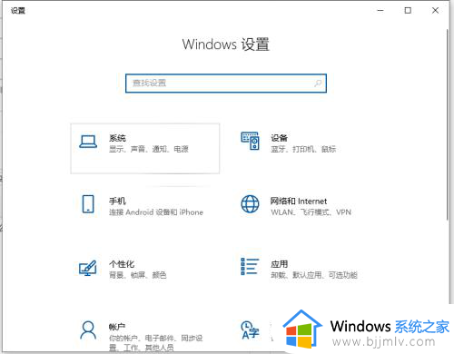Click 连接 Android 设备和 iPhone text

click(x=156, y=212)
